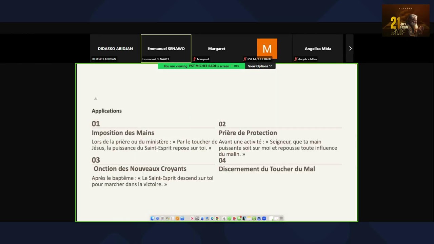Open Safari in the shared dock
This screenshot has width=434, height=244.
[x=157, y=219]
